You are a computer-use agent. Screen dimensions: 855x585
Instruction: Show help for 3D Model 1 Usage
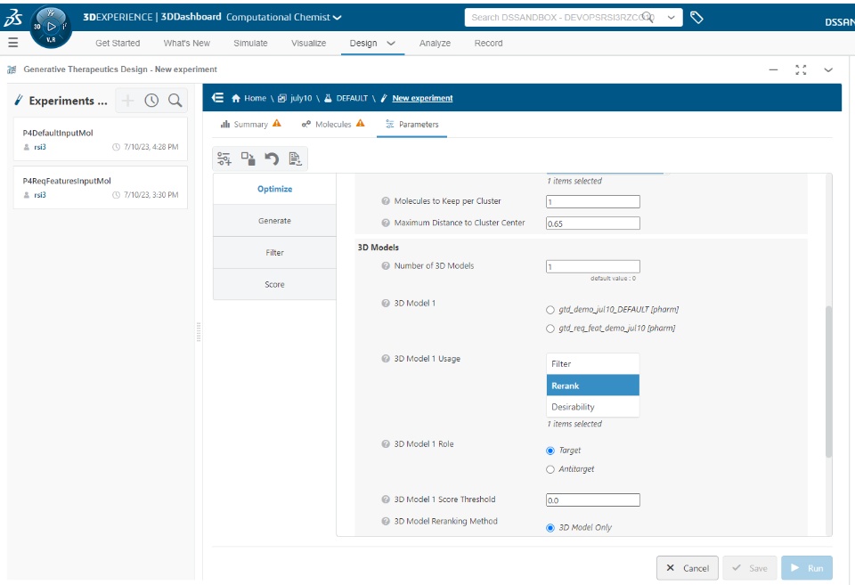[386, 359]
